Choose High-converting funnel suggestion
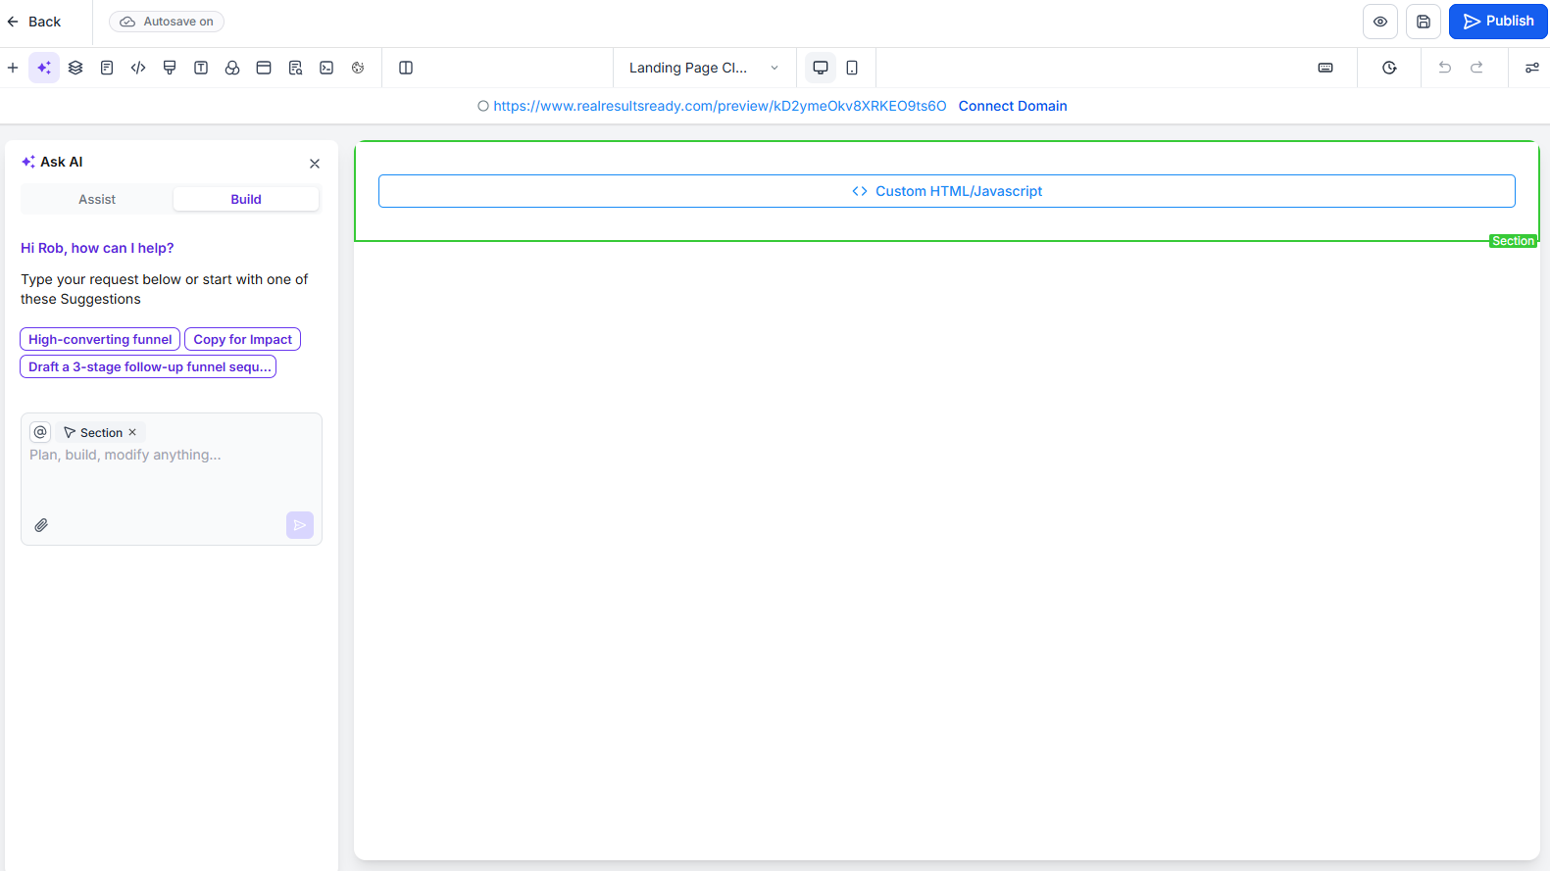This screenshot has height=871, width=1550. (x=100, y=339)
